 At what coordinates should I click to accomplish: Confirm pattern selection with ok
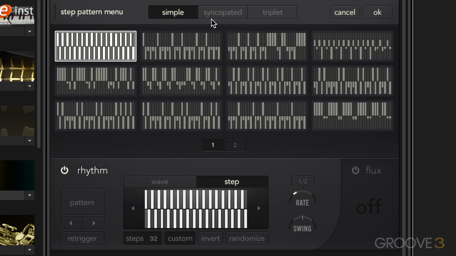pos(377,12)
